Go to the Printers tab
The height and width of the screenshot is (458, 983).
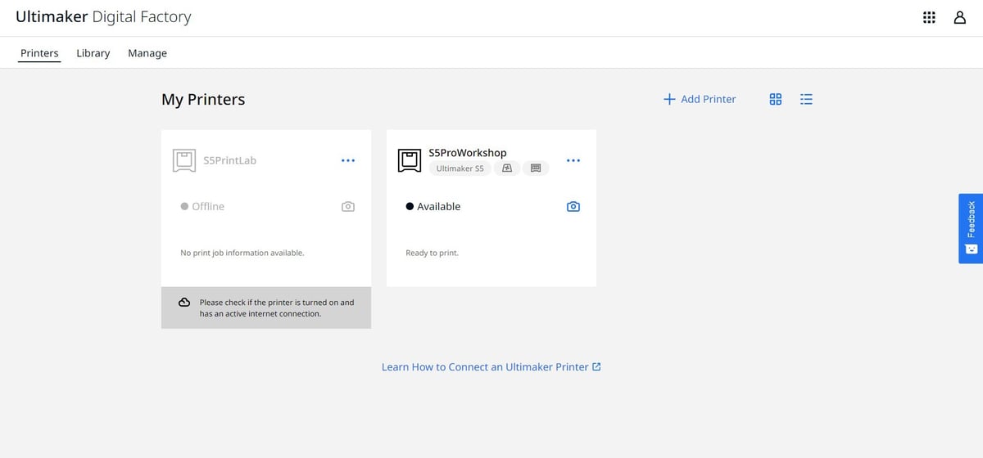point(39,53)
